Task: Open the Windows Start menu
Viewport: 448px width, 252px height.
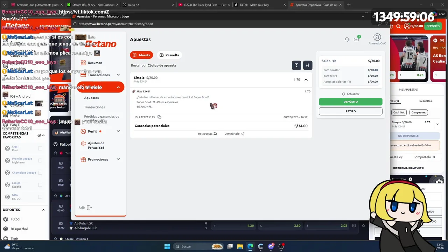Action: [167, 246]
